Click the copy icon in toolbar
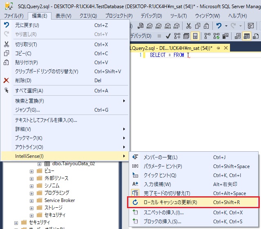This screenshot has width=261, height=229. coord(198,26)
